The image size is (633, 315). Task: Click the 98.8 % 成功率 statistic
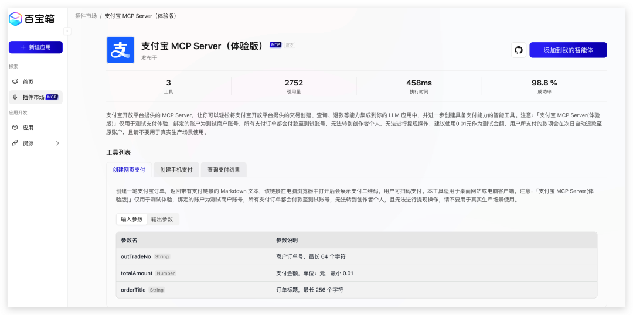(x=544, y=86)
